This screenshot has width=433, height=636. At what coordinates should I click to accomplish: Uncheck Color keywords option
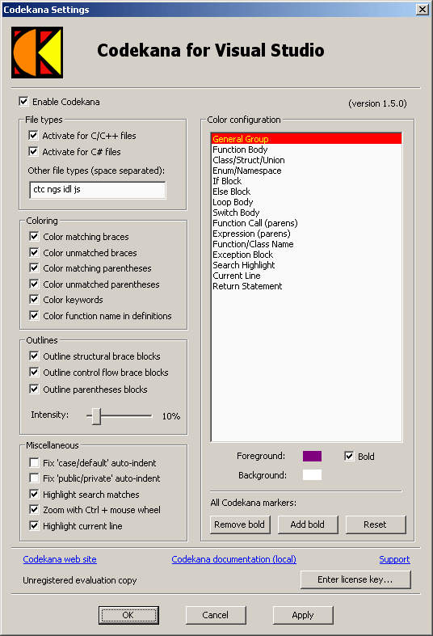tap(34, 300)
